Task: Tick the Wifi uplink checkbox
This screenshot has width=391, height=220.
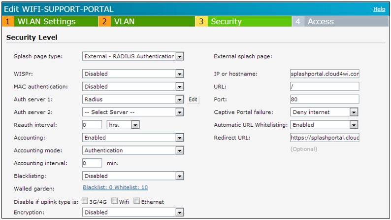Action: [x=114, y=202]
